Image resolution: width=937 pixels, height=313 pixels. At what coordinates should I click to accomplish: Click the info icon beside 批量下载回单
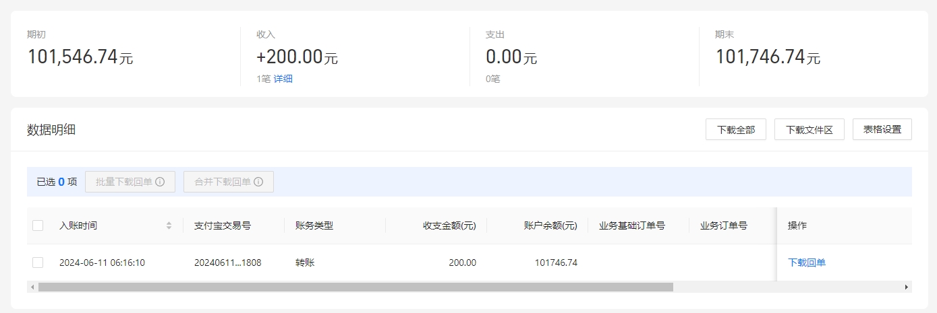[160, 182]
